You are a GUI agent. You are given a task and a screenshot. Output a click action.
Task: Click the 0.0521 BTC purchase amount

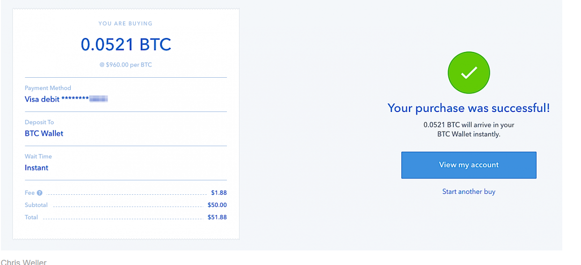click(x=126, y=44)
